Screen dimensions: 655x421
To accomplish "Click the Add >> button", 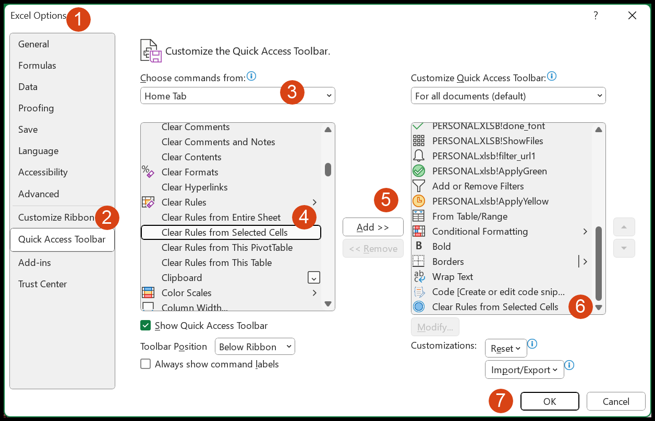I will [x=373, y=227].
